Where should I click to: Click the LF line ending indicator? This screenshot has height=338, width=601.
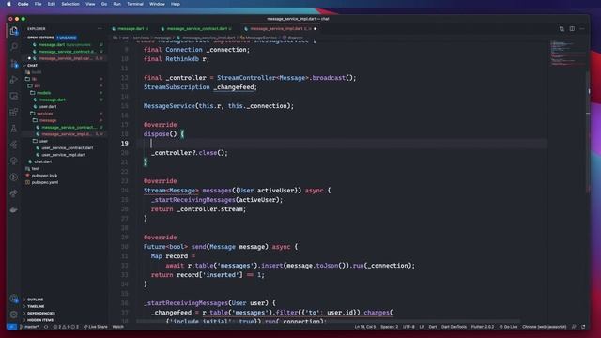coord(422,327)
